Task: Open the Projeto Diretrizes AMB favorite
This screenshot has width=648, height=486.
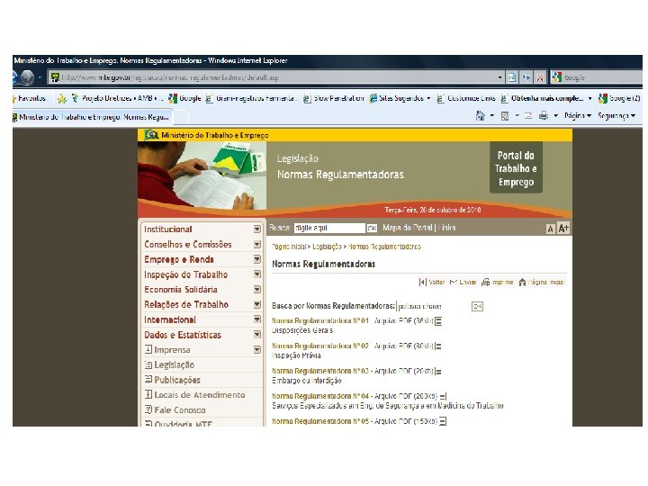Action: 118,98
